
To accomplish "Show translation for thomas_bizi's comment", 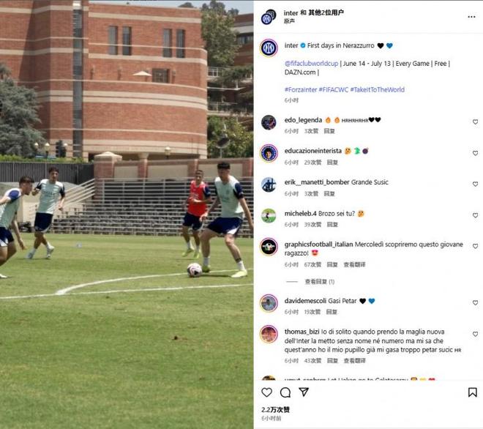I will point(354,361).
